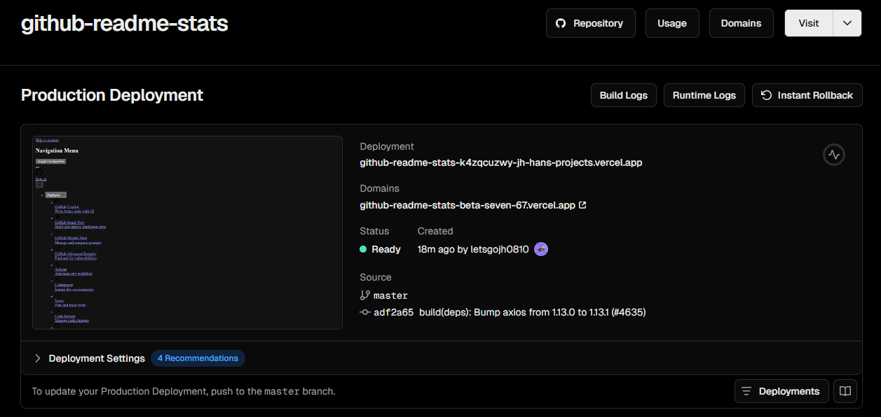Open the github-readme-stats-k4zqcuzwy deployment URL

pyautogui.click(x=500, y=163)
